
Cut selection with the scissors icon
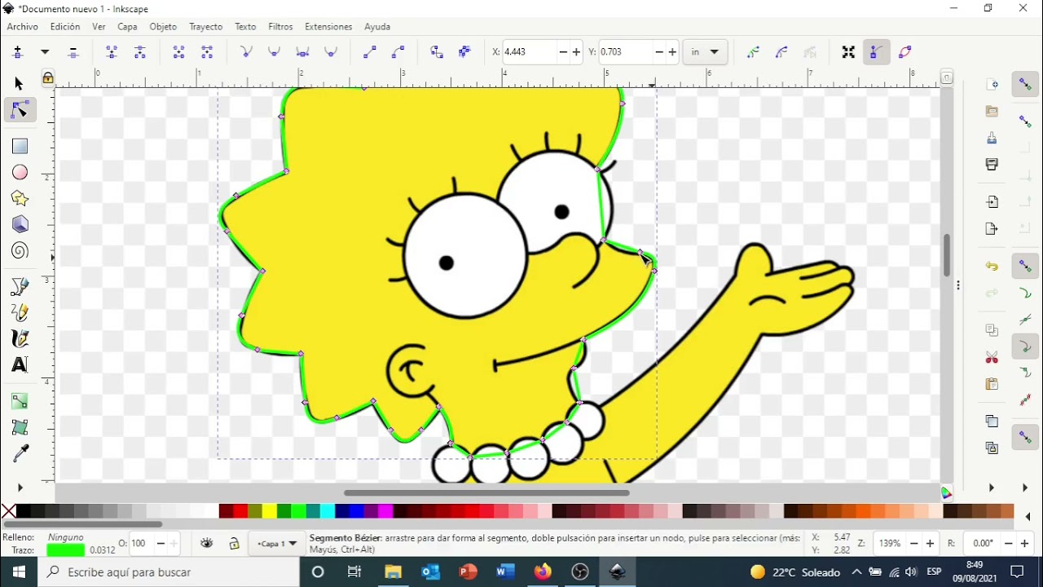tap(992, 358)
